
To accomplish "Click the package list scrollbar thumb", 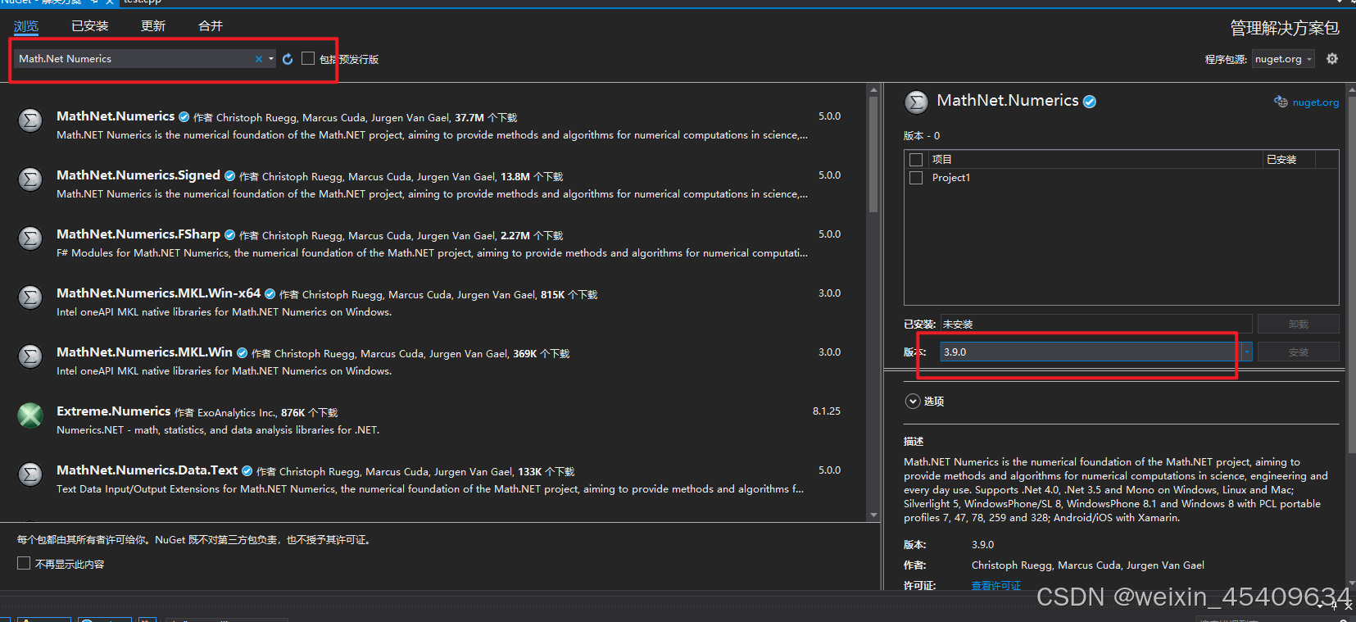I will click(x=873, y=156).
